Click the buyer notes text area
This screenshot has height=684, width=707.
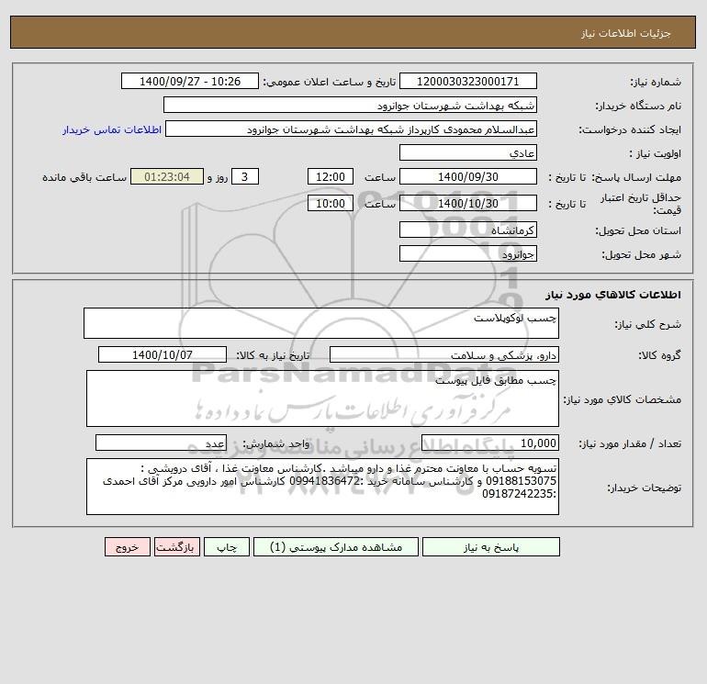tap(322, 487)
